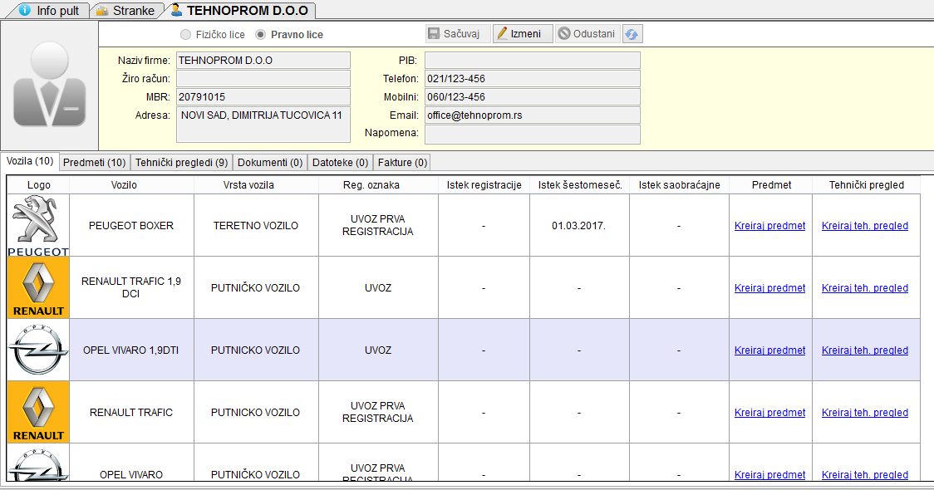Click Kreiraj teh. pregled for Opel Vivaro 1,9DTI
The height and width of the screenshot is (490, 934).
click(865, 350)
